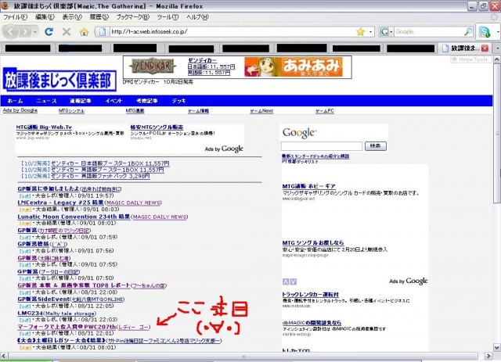The height and width of the screenshot is (362, 501).
Task: Click the MTGシングル ad link
Action: [71, 111]
